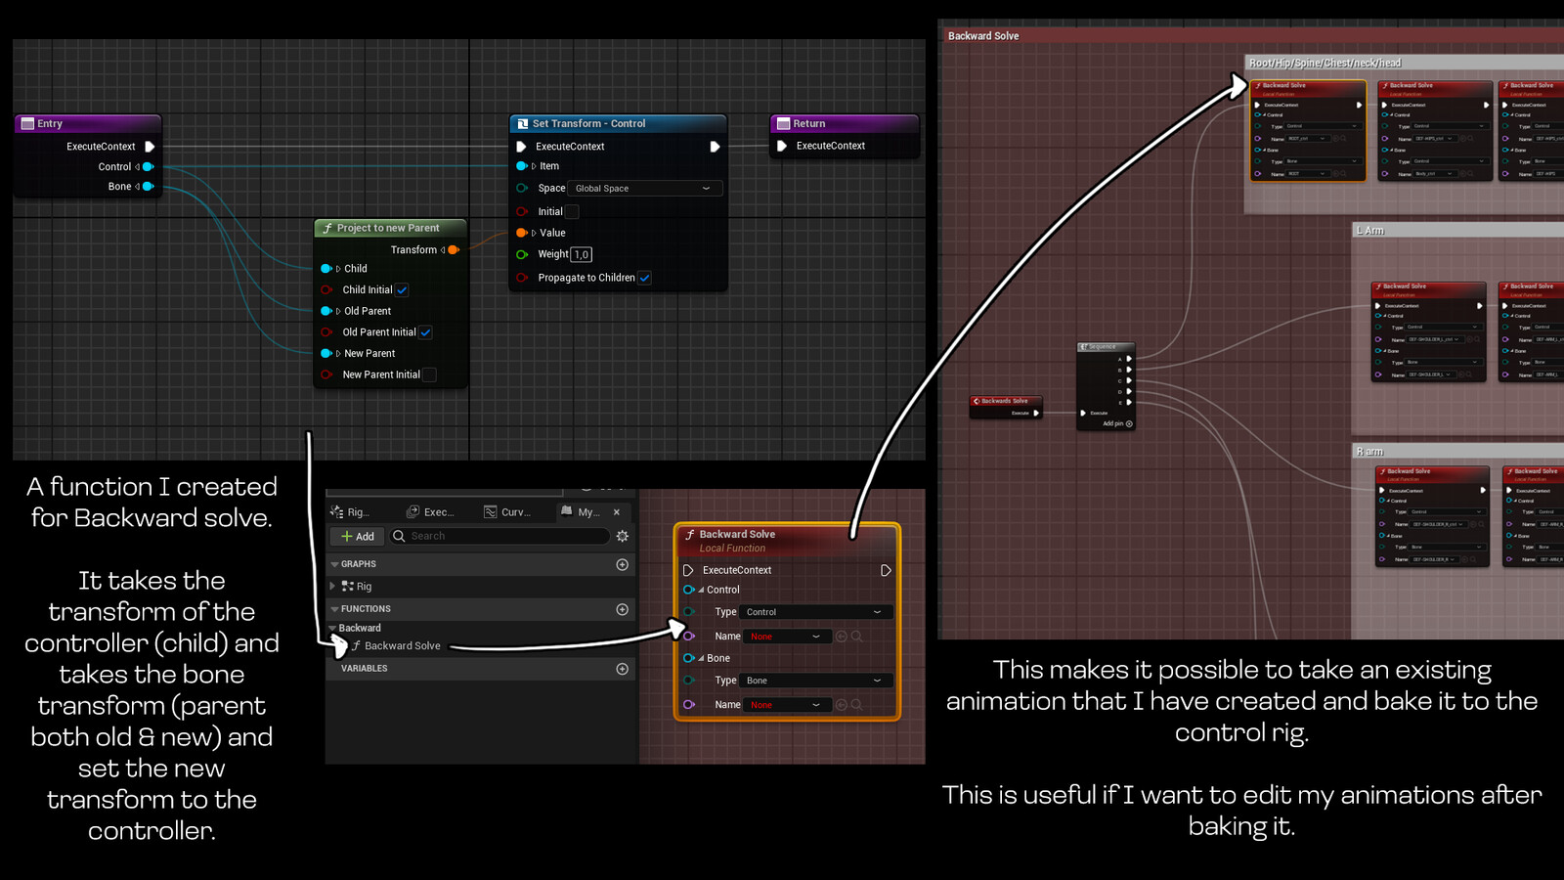This screenshot has height=880, width=1564.
Task: Click Value input pin on Set Transform node
Action: 522,233
